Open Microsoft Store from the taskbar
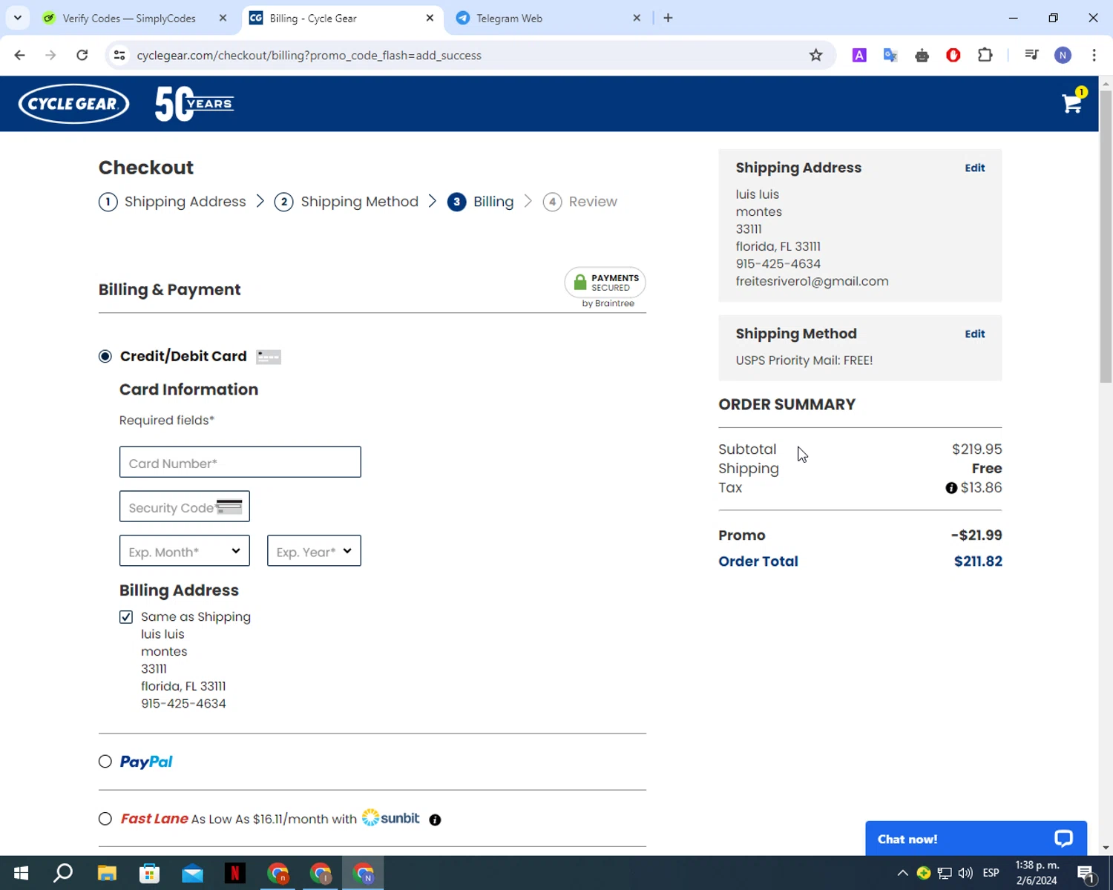The width and height of the screenshot is (1113, 890). coord(150,873)
